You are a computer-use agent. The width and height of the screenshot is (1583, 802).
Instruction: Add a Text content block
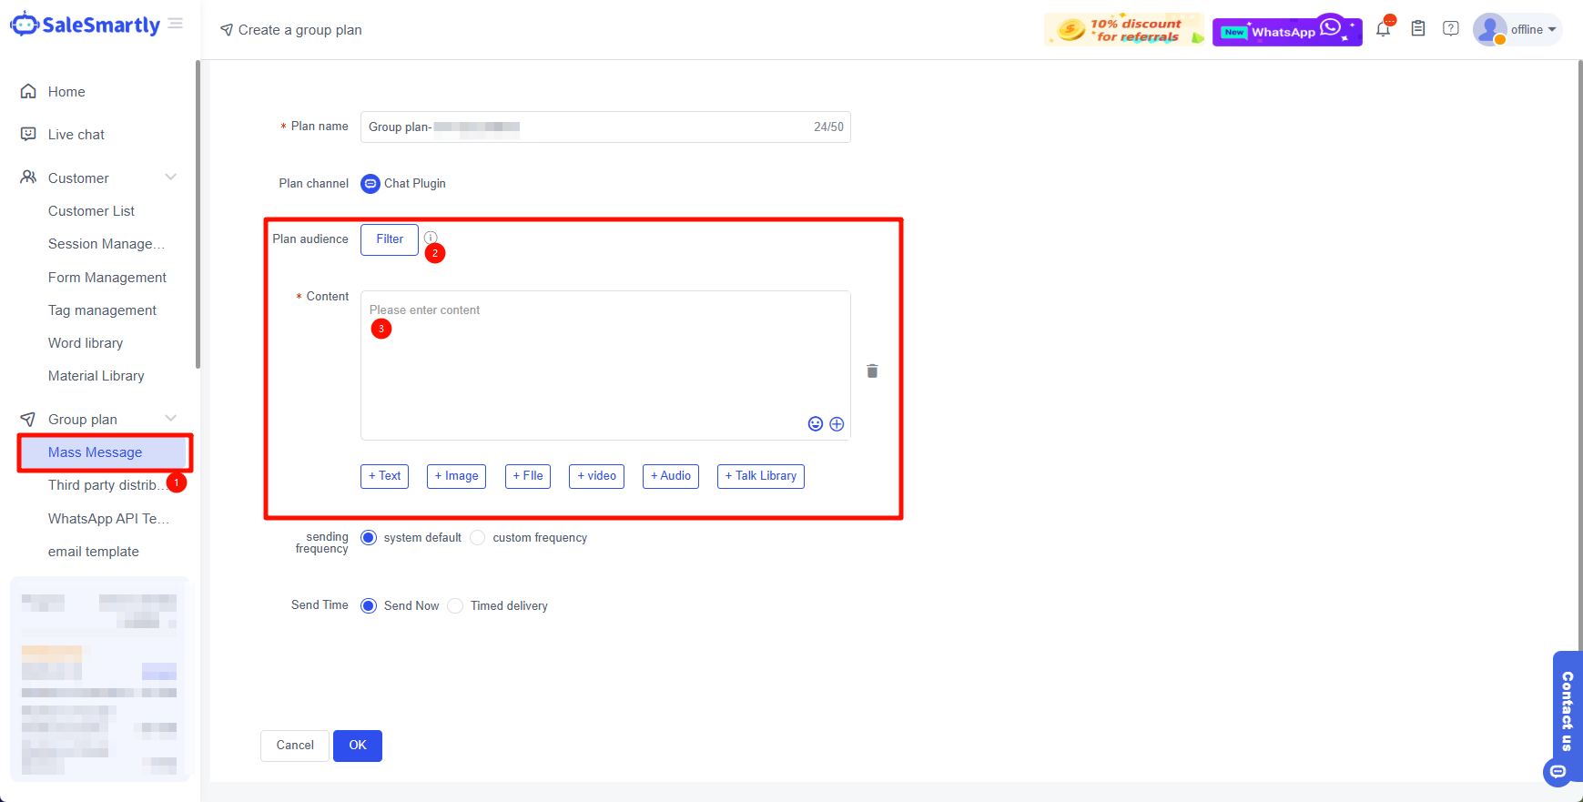384,476
